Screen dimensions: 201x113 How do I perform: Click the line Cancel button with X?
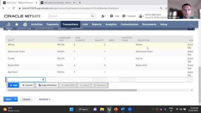coord(27,85)
